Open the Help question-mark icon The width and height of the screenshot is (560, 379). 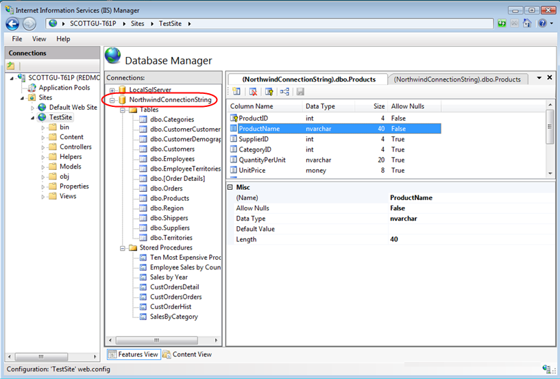[x=542, y=23]
